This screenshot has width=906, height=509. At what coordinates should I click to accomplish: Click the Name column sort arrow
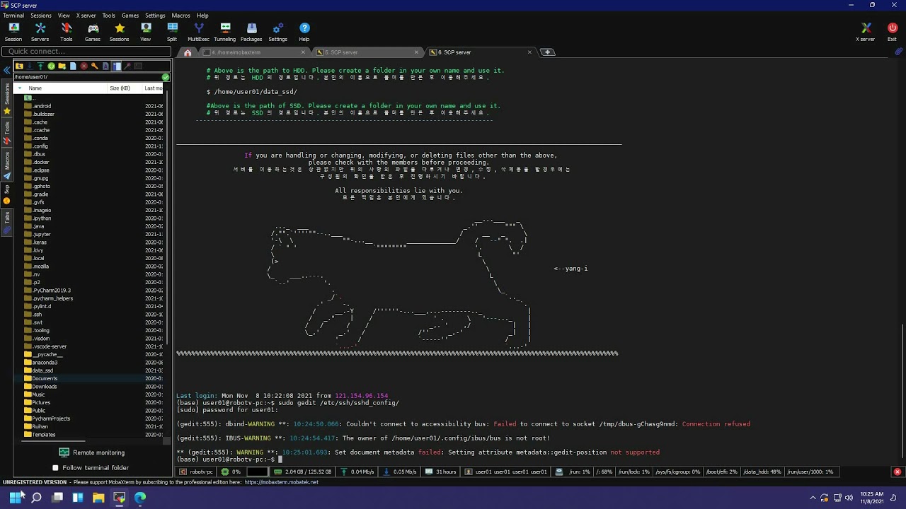[19, 88]
